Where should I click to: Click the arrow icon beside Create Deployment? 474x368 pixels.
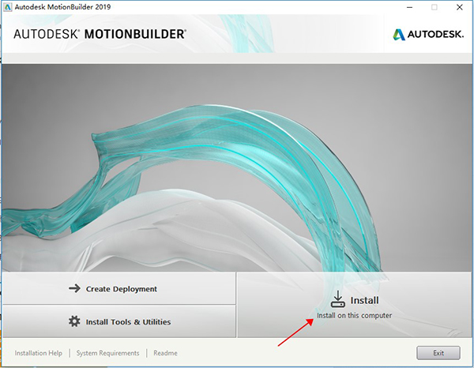(x=75, y=288)
